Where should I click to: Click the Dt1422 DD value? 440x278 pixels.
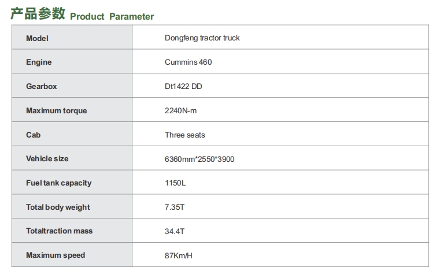point(183,86)
